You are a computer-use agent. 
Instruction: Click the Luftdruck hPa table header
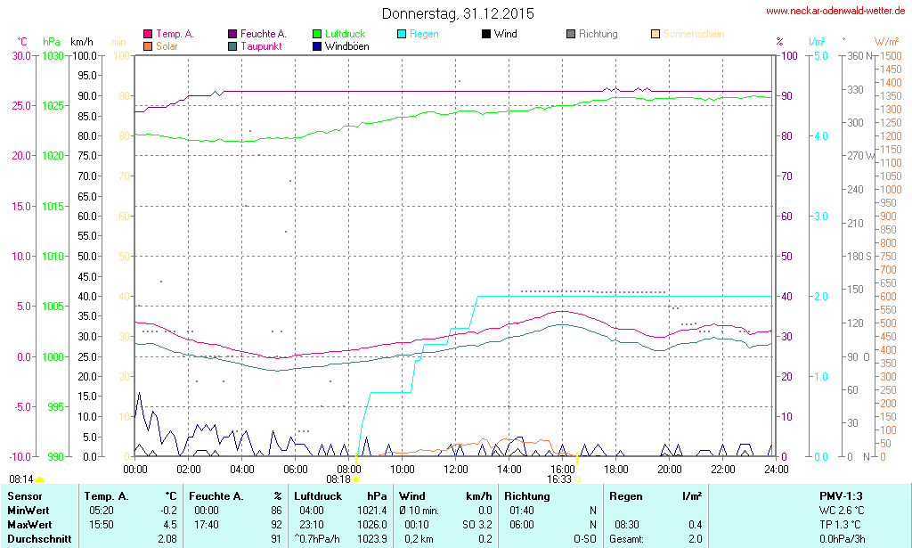(x=342, y=495)
